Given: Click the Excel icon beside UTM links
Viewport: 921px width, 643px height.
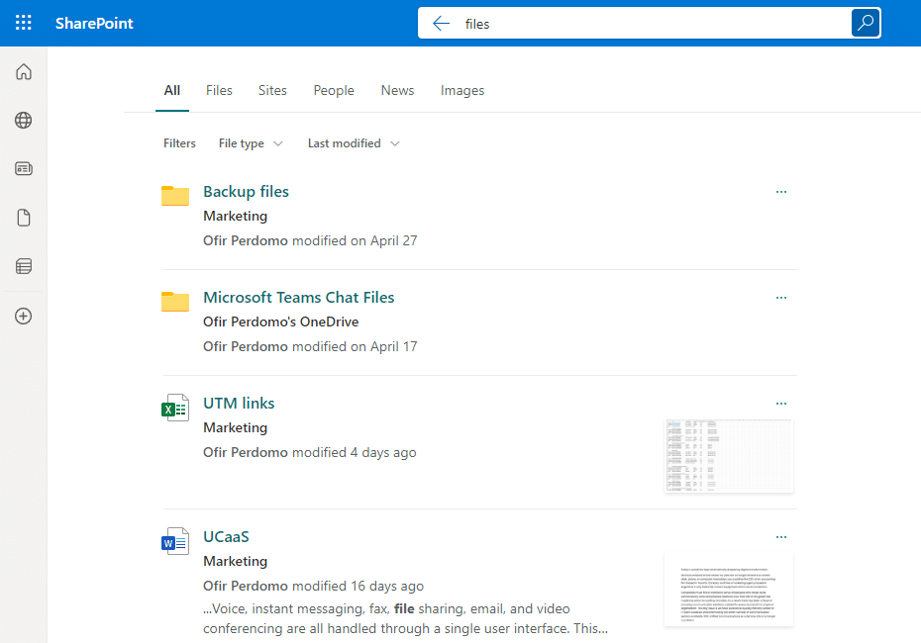Looking at the screenshot, I should [x=175, y=408].
